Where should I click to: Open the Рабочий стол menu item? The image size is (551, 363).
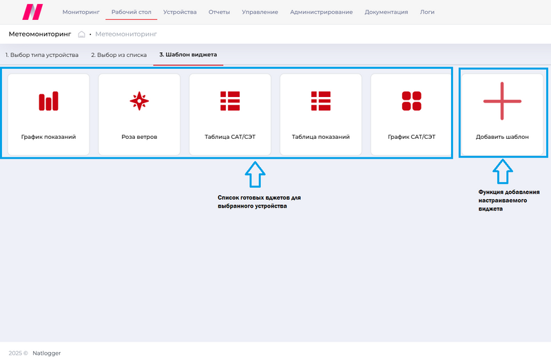pyautogui.click(x=132, y=12)
